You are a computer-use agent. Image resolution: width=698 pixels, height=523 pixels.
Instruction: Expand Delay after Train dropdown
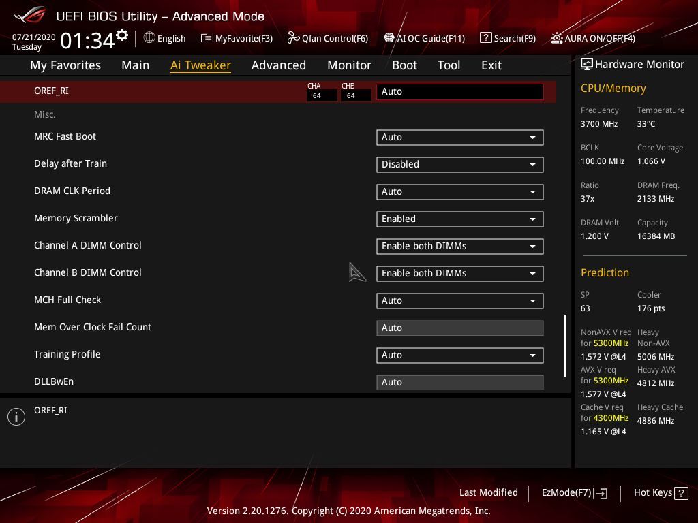click(460, 165)
